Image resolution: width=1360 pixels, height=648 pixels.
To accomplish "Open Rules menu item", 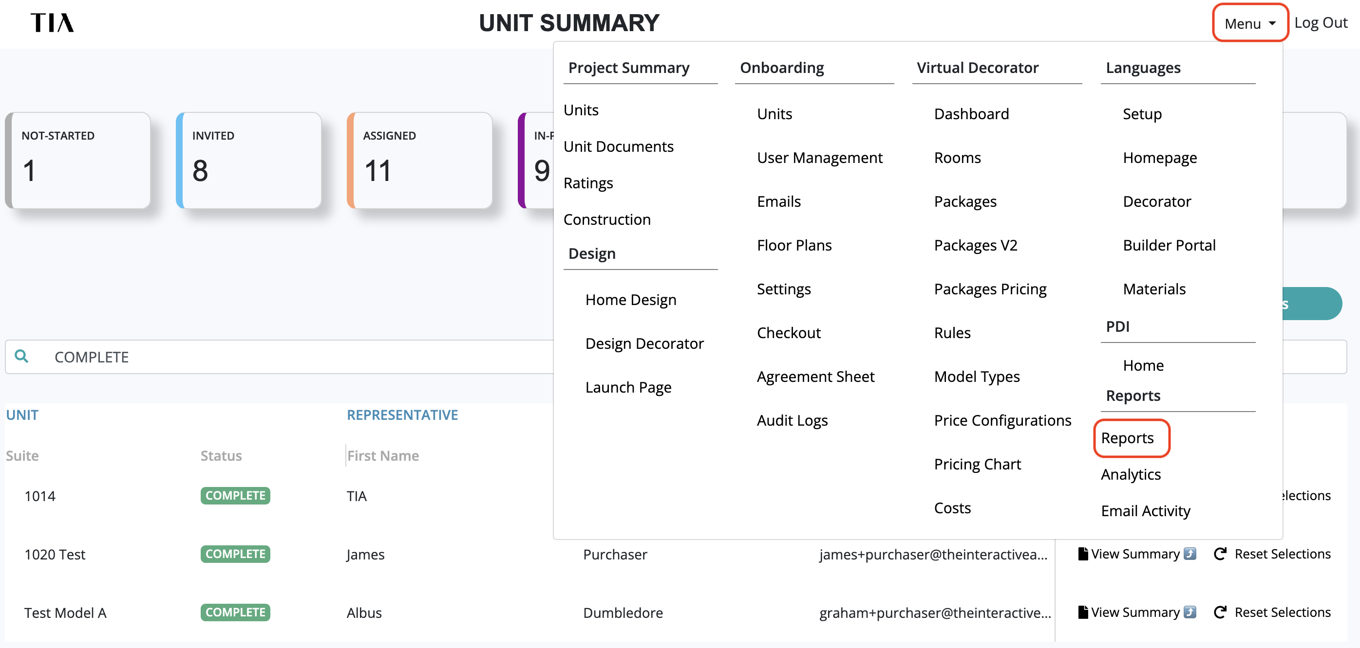I will coord(952,332).
